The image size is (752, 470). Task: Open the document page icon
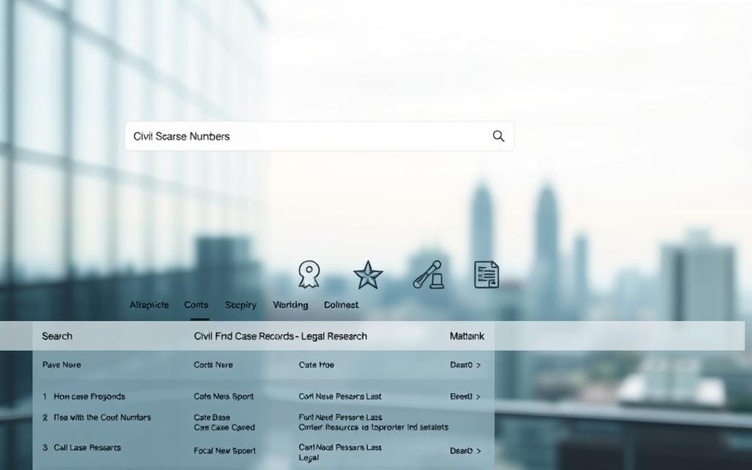point(486,275)
